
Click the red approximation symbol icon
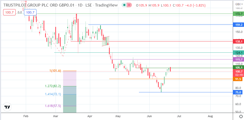[130, 5]
